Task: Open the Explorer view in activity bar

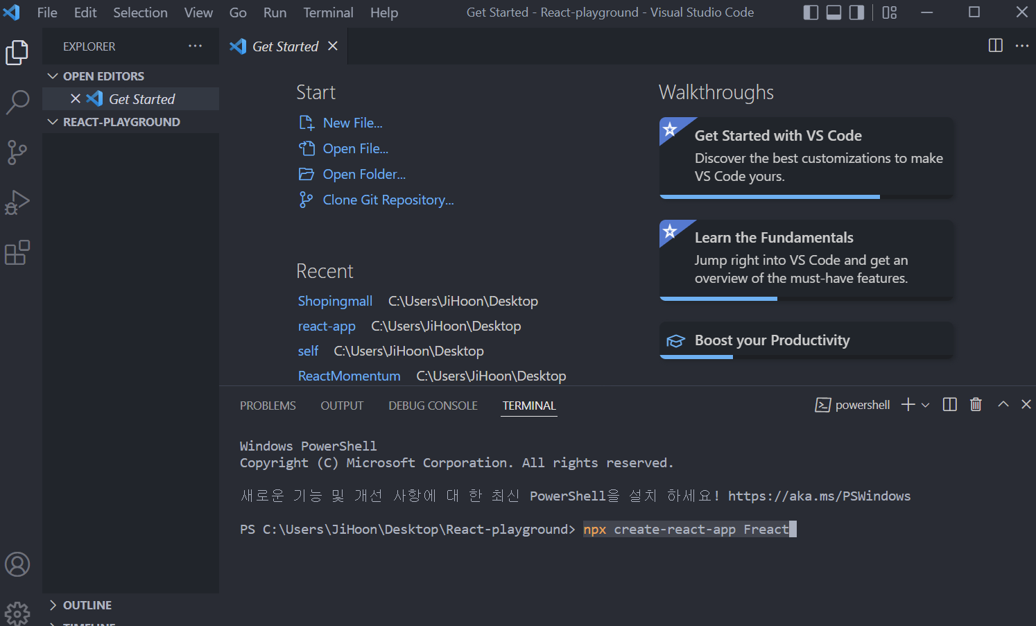Action: point(17,53)
